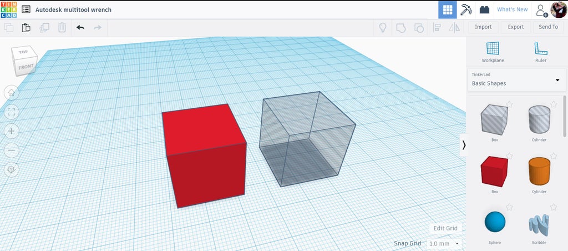Click the Align tool icon
The width and height of the screenshot is (568, 251).
[x=437, y=28]
